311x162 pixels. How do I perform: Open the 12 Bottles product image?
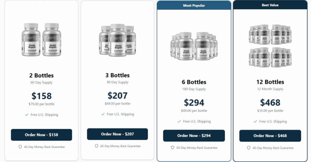point(270,46)
